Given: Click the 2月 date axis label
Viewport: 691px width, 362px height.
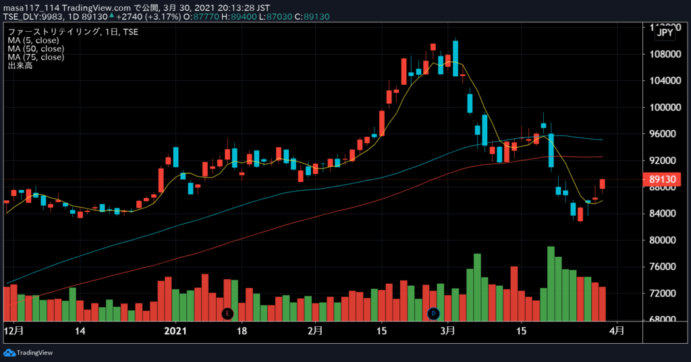Looking at the screenshot, I should pos(315,331).
